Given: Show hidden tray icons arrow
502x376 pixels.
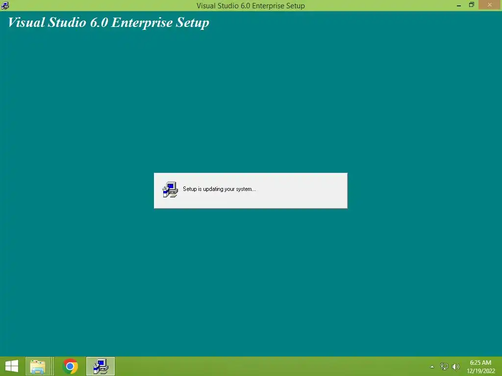Looking at the screenshot, I should (432, 367).
